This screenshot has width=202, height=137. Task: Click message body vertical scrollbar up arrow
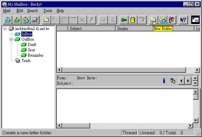(195, 92)
